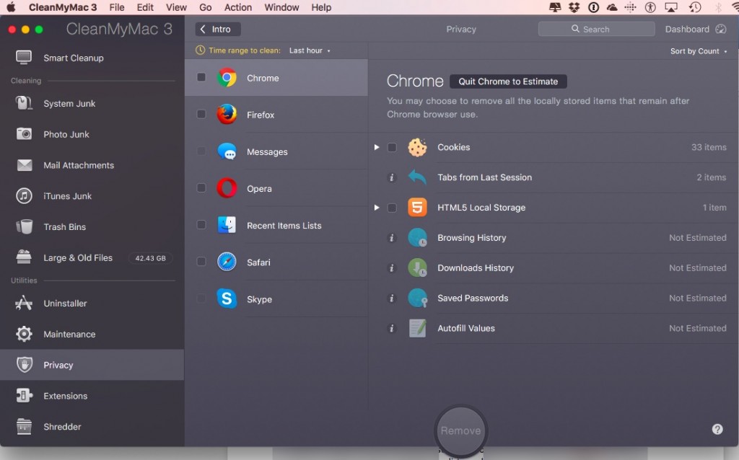Click Quit Chrome to Estimate button

click(508, 81)
